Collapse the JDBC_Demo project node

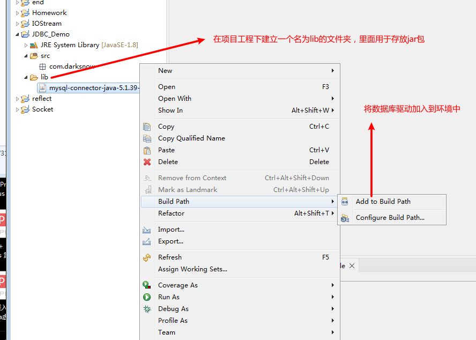(x=17, y=35)
